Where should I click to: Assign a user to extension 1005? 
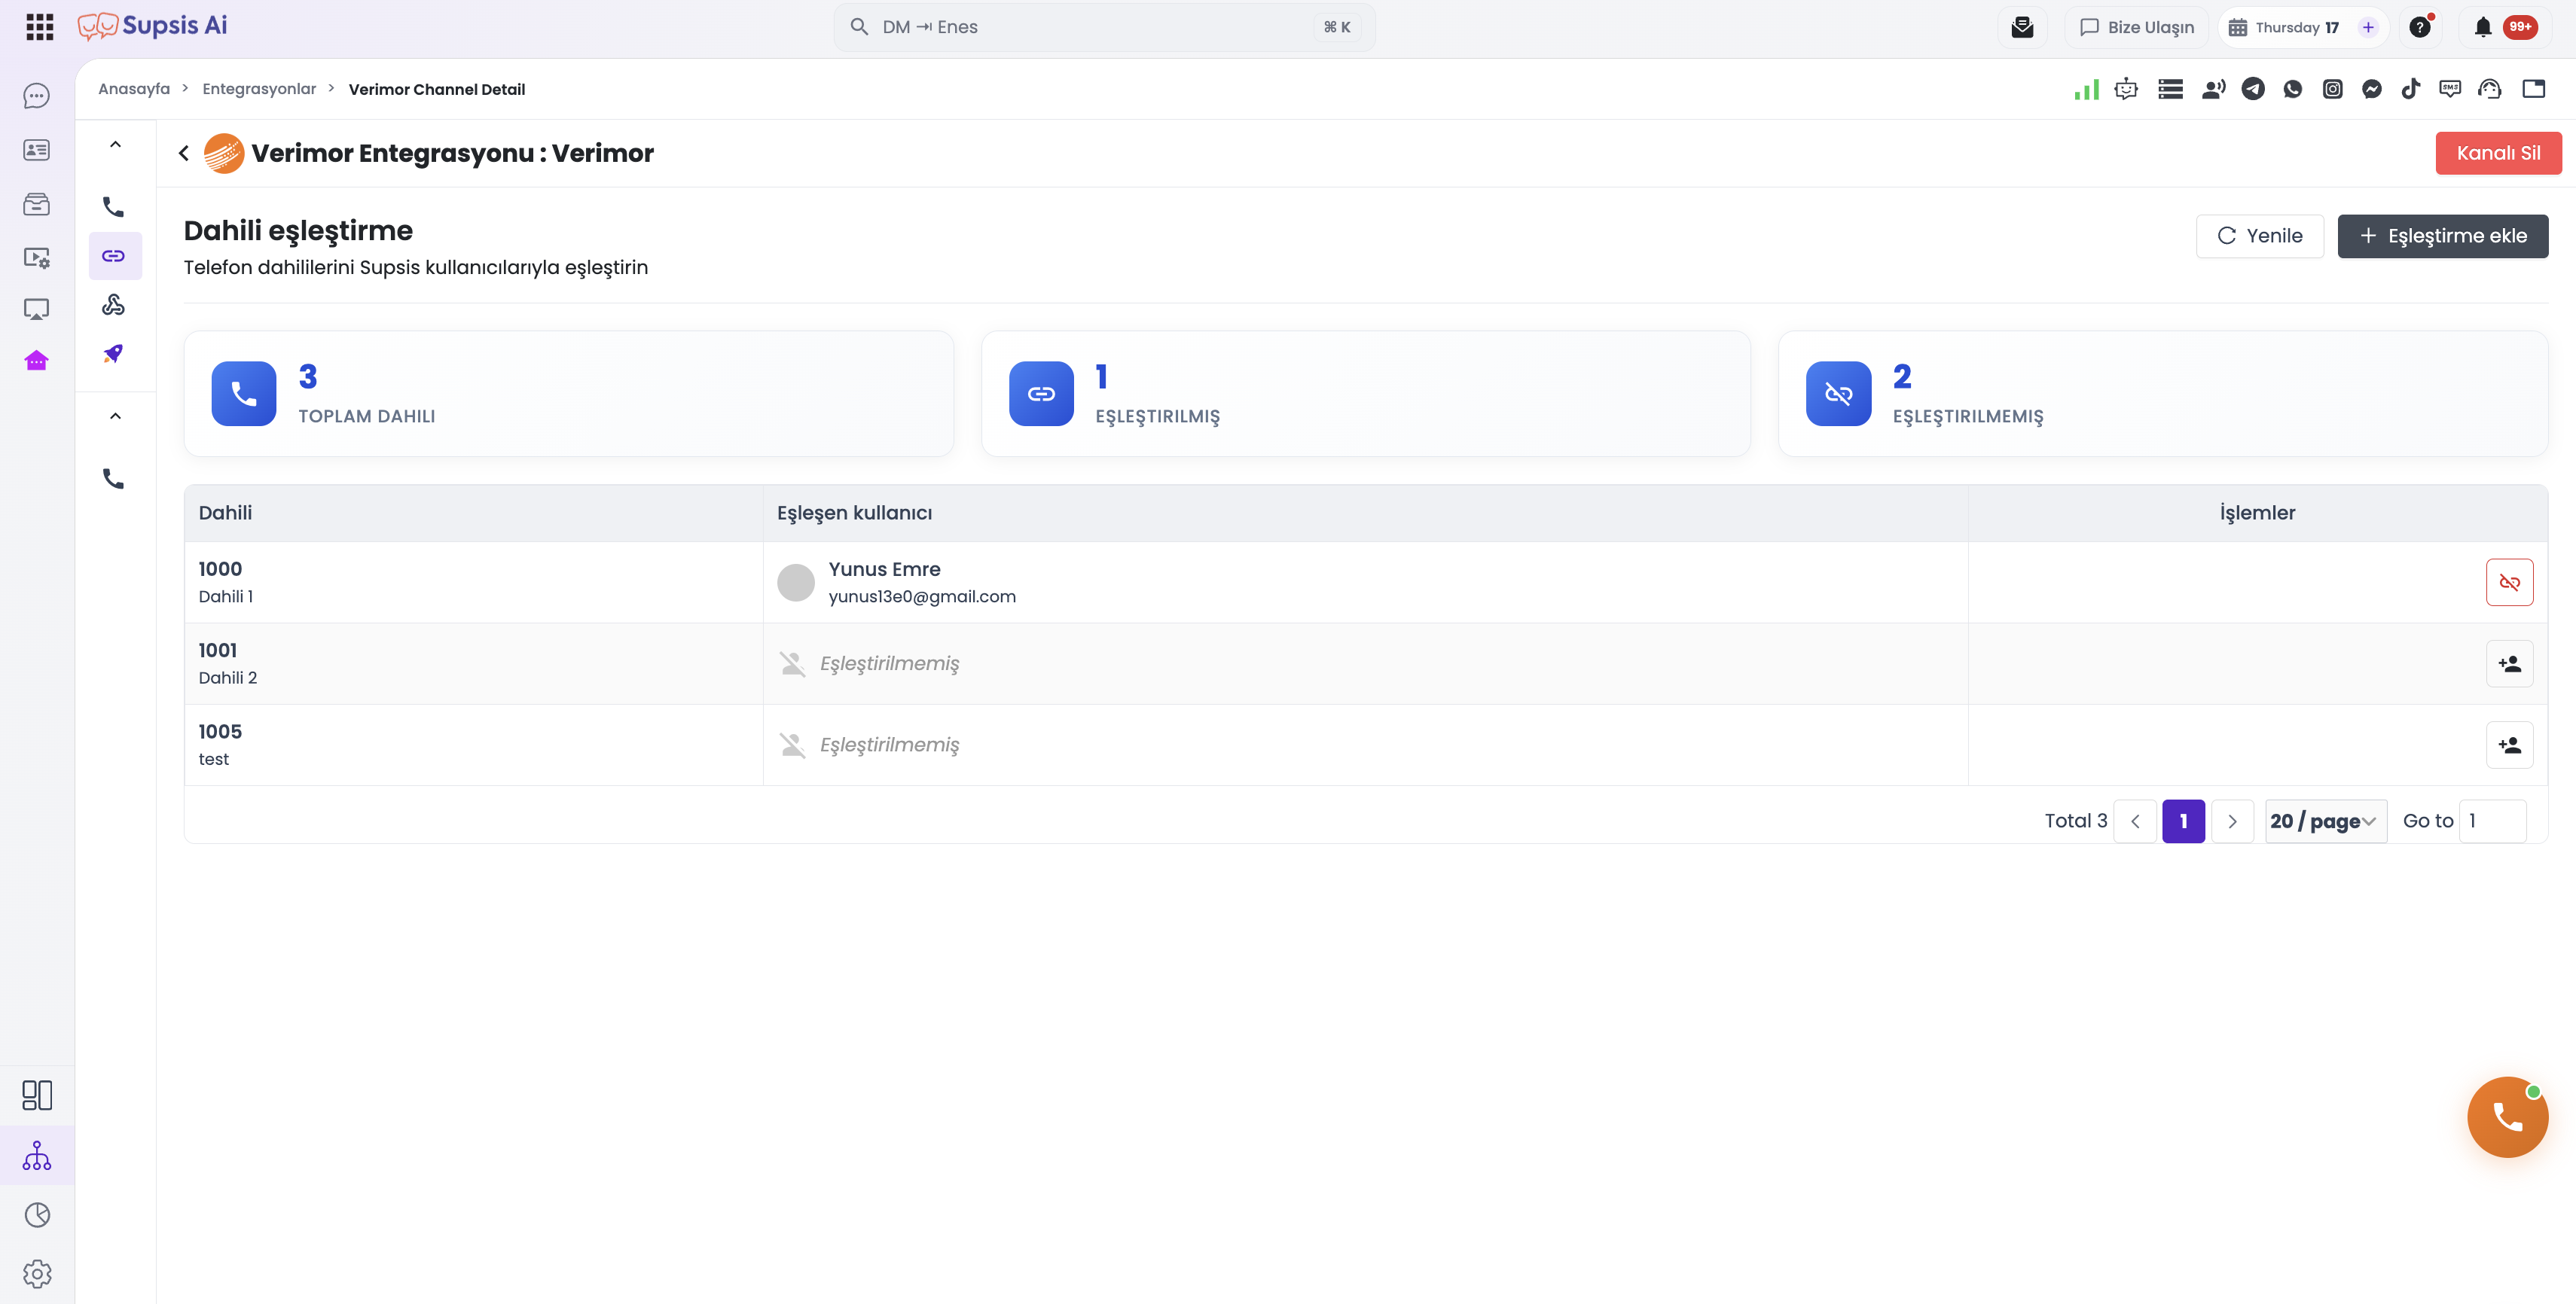(2510, 745)
